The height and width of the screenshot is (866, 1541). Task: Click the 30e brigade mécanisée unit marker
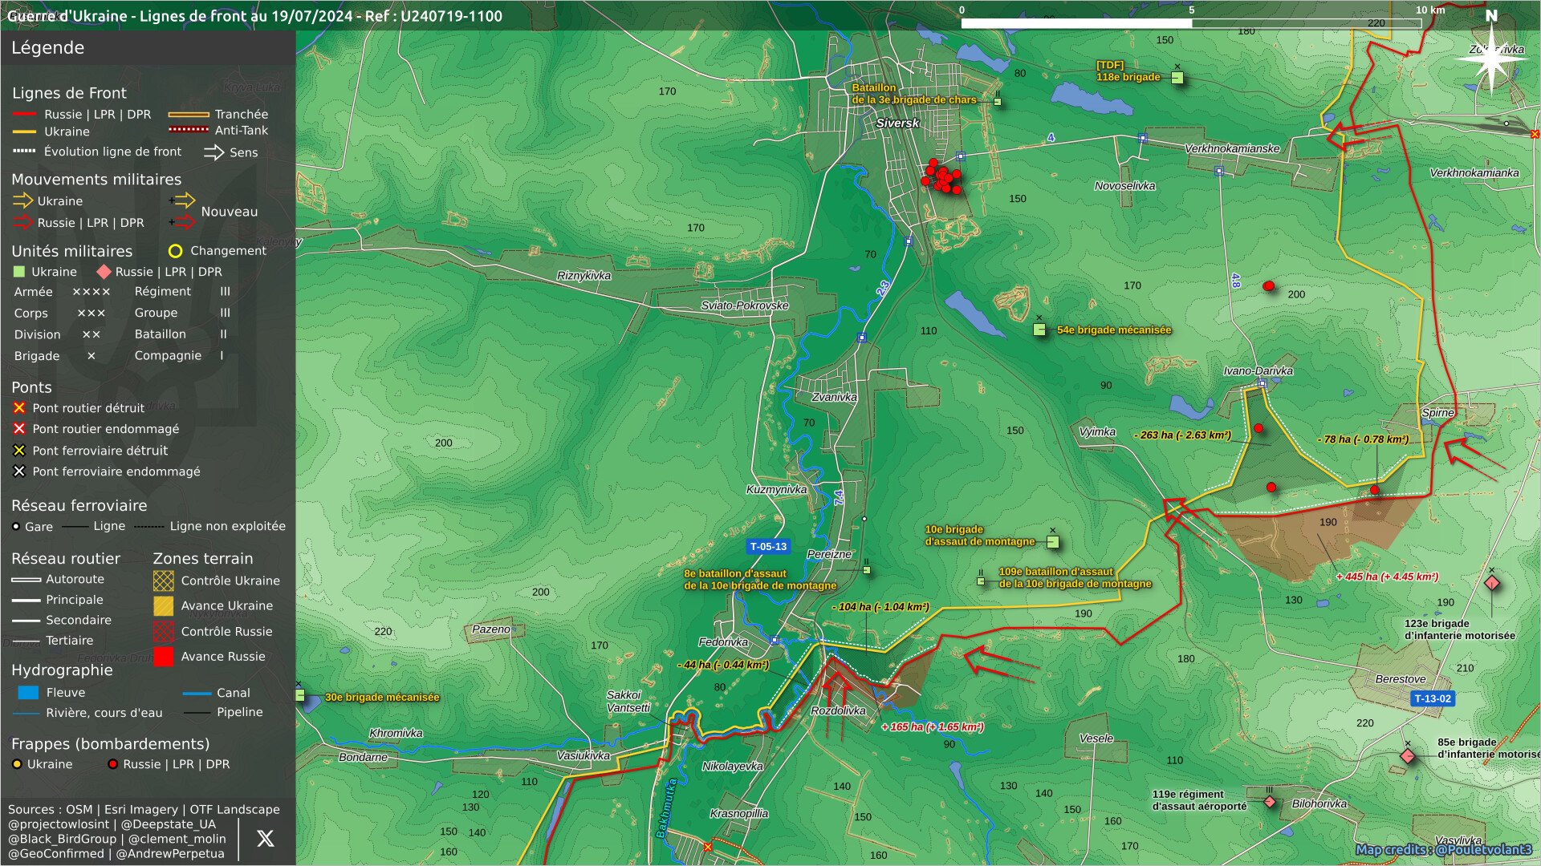tap(300, 695)
